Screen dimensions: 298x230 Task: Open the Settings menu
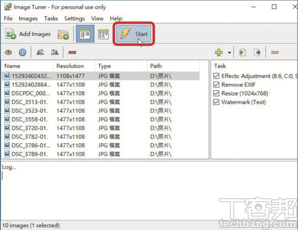74,18
